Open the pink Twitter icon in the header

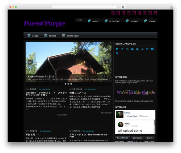113,13
